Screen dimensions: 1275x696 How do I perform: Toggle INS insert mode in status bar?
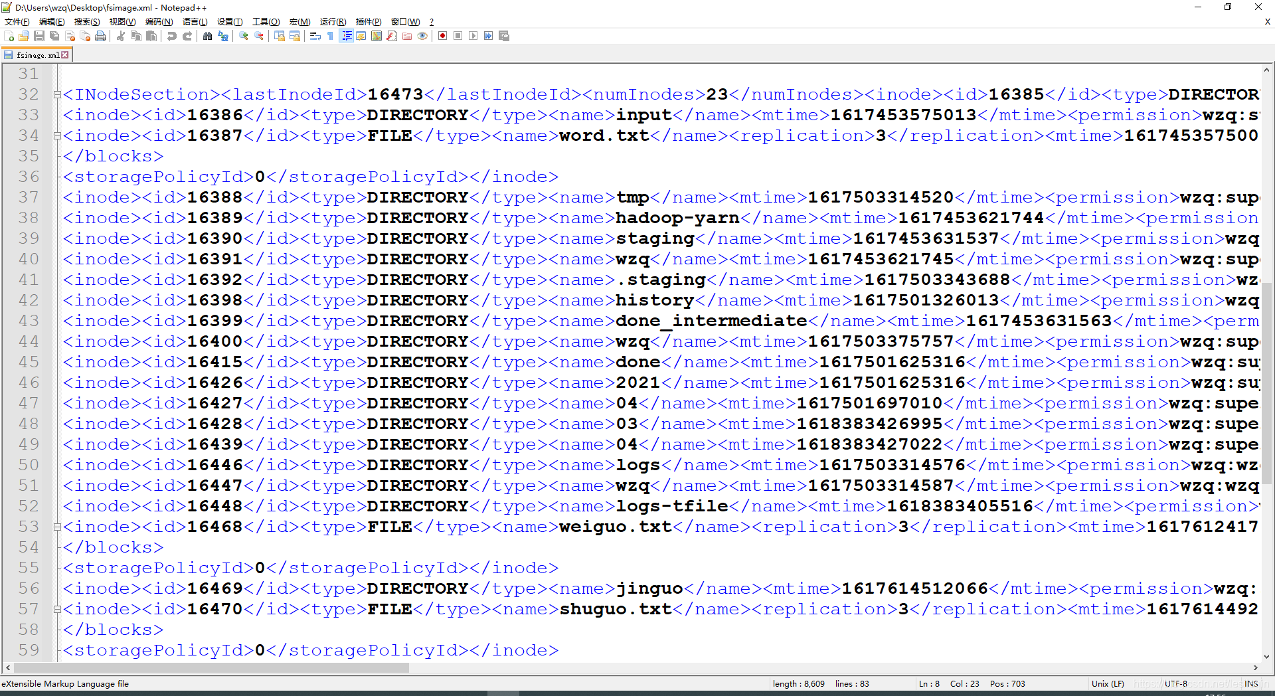(1252, 684)
